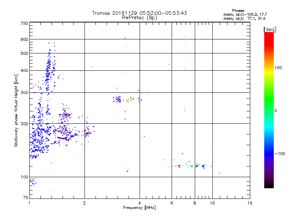The image size is (294, 221).
Task: Click the colorbar tick label '0'
Action: (x=276, y=111)
